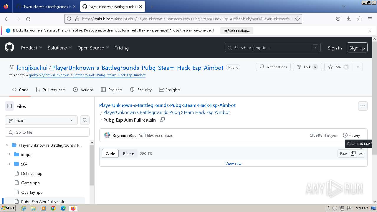Select the Code repository tab
Screen dimensions: 377x212
[20, 90]
